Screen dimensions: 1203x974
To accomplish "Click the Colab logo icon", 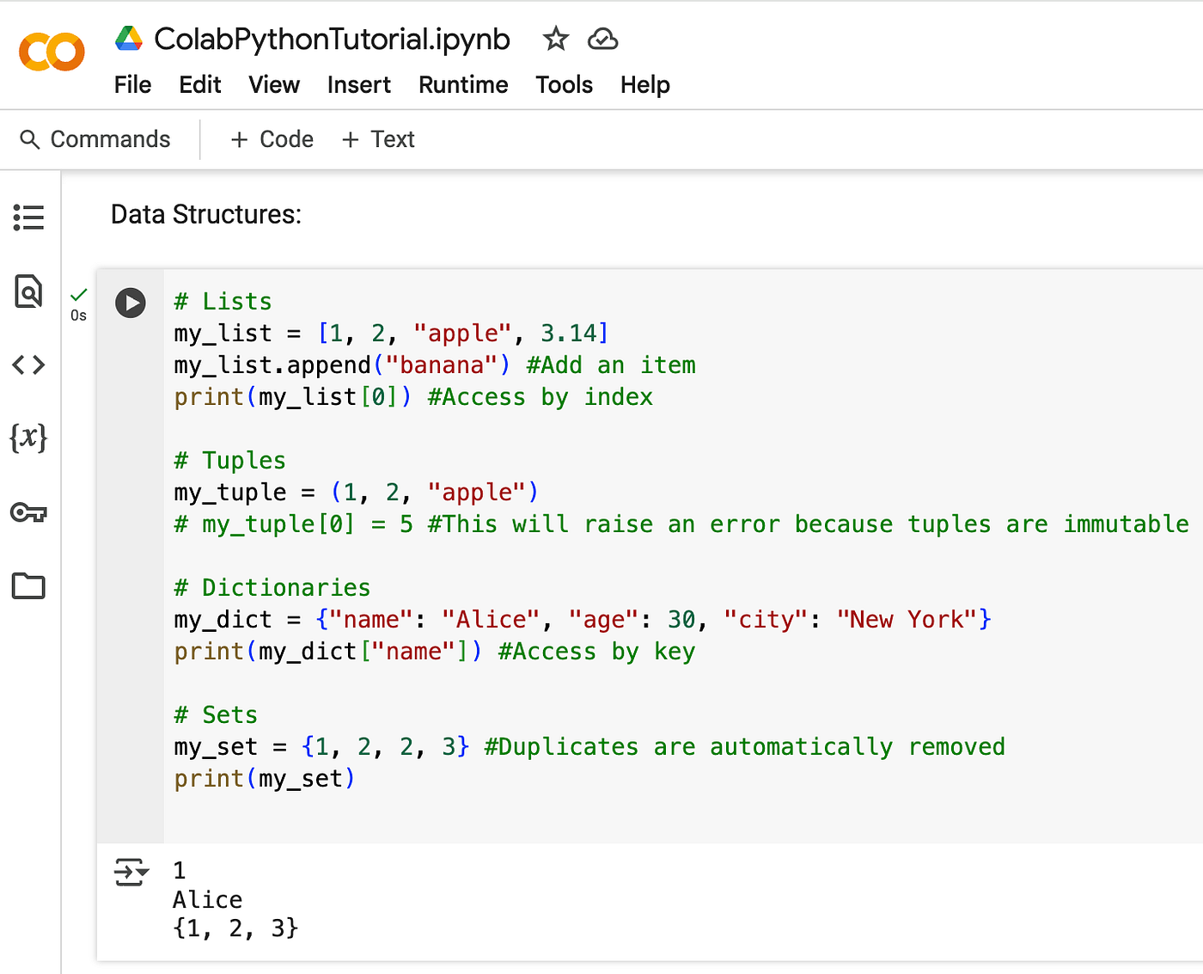I will [52, 52].
